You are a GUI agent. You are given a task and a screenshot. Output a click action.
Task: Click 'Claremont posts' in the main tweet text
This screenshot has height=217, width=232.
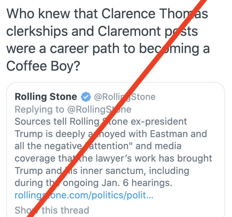pyautogui.click(x=148, y=31)
